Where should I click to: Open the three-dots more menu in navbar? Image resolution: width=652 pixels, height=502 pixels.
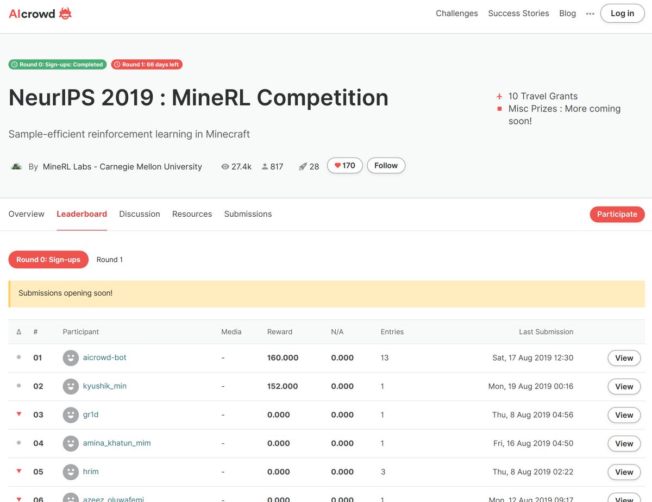[x=590, y=14]
